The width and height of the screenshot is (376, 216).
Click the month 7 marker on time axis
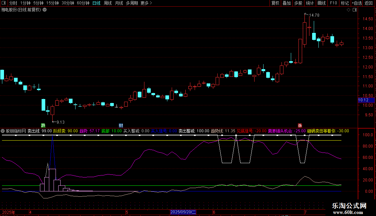[x=305, y=212]
